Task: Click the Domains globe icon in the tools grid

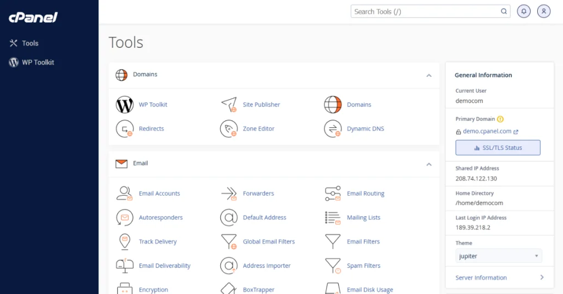Action: 333,105
